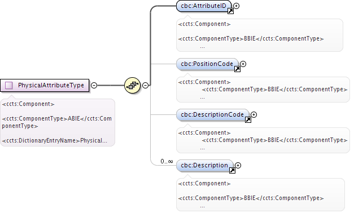Click the purple square icon in PhysicalAttributeType

pos(9,86)
